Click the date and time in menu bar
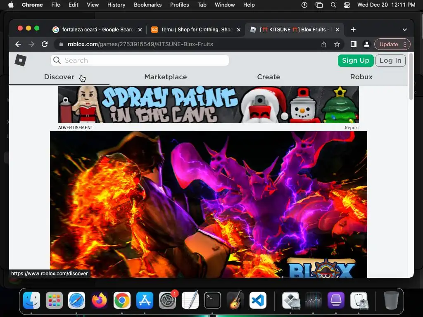This screenshot has width=423, height=317. 386,5
